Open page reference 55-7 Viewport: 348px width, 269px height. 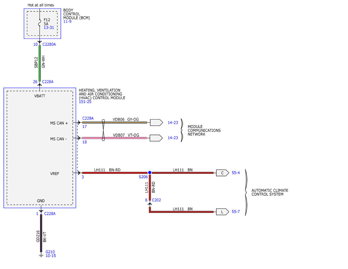236,212
